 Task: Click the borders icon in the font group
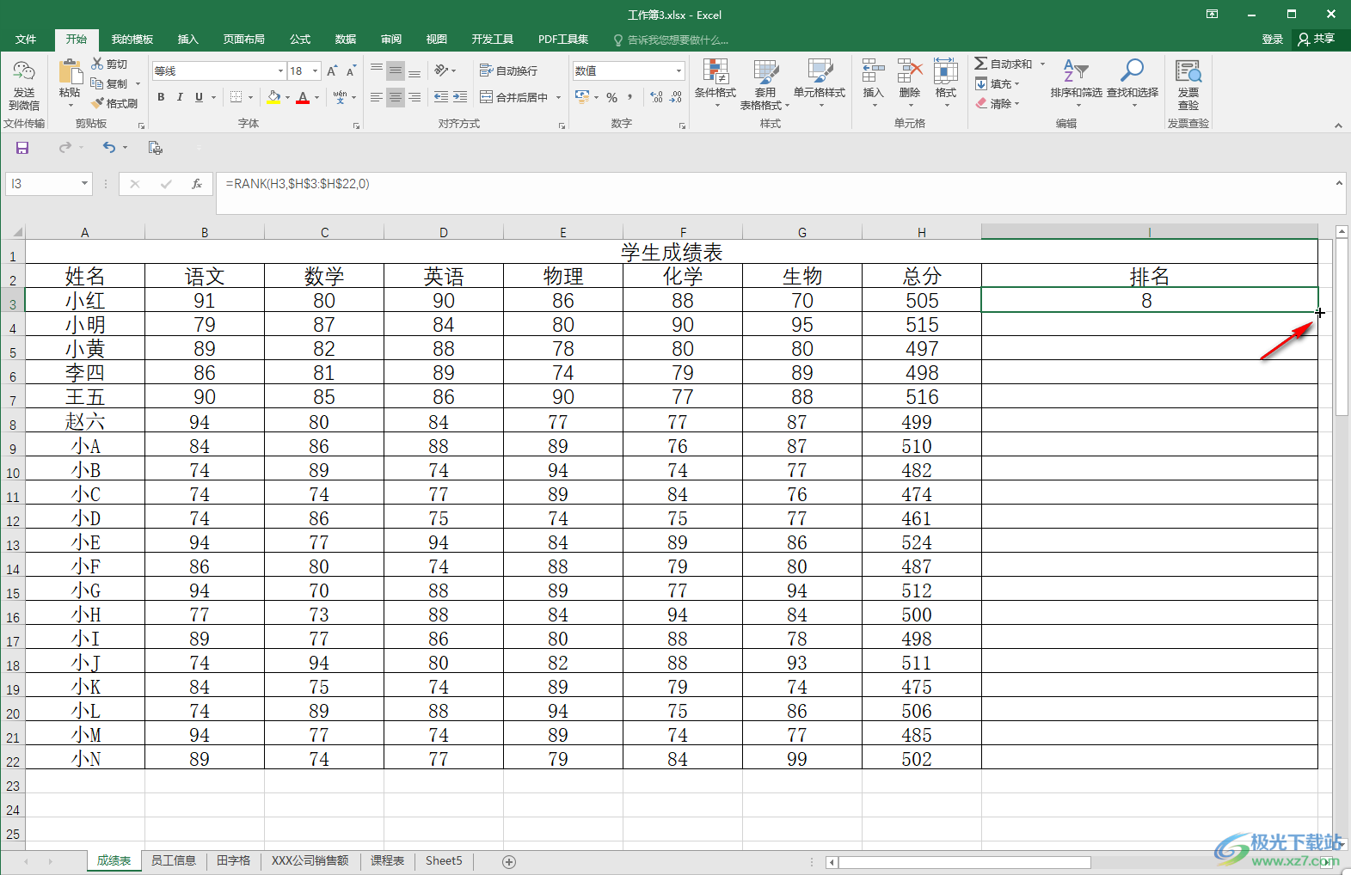[236, 97]
